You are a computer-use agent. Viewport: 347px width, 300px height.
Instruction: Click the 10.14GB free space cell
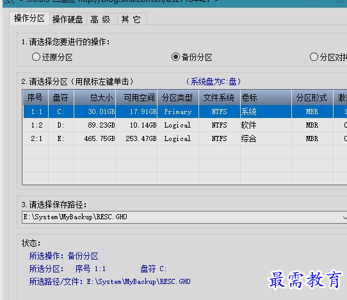click(x=136, y=125)
